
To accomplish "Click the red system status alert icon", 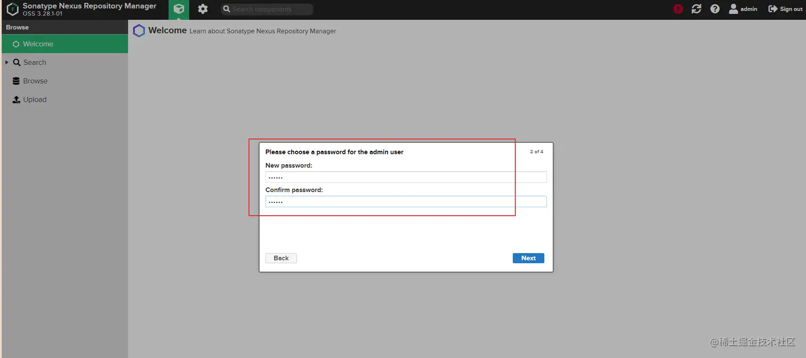I will click(x=678, y=9).
